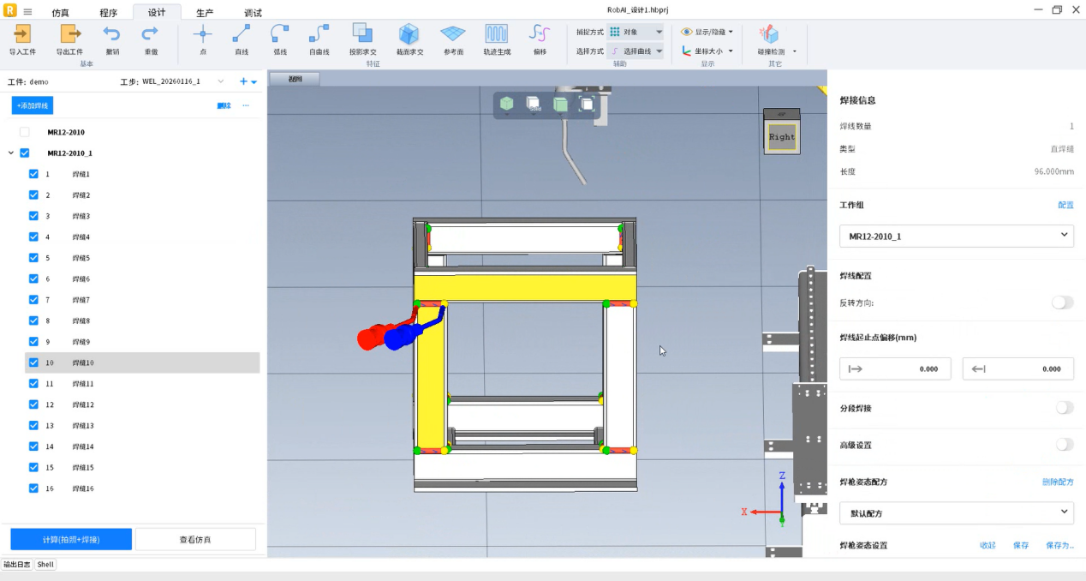Click the 碰撞检测 collision detection icon
1086x581 pixels.
770,34
